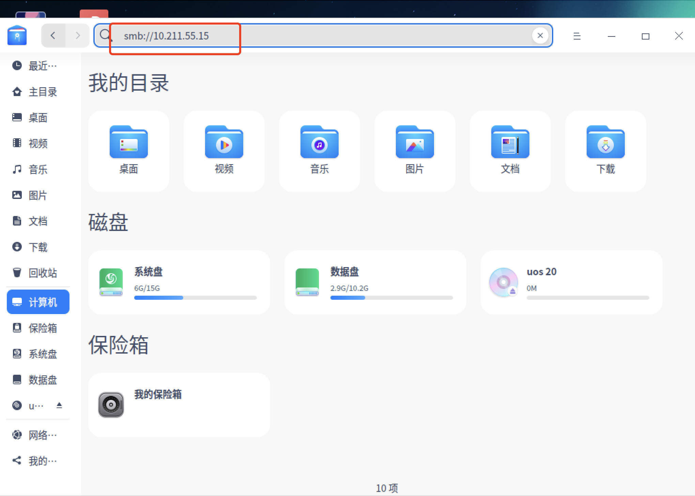Open the 文档 folder tile
Image resolution: width=695 pixels, height=496 pixels.
pyautogui.click(x=510, y=151)
